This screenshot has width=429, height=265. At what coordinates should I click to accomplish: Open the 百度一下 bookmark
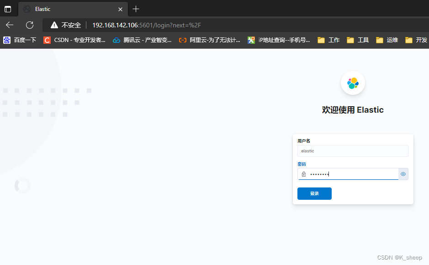[x=20, y=40]
